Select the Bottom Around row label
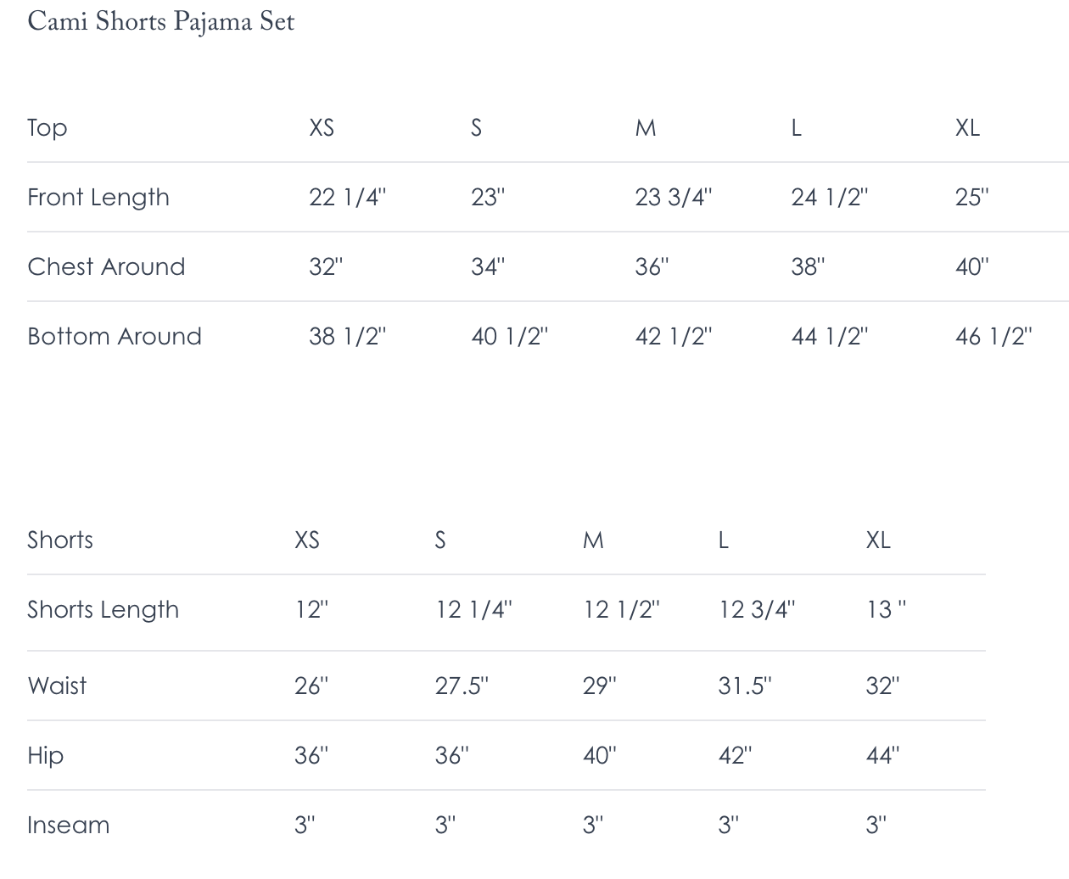 [x=115, y=336]
